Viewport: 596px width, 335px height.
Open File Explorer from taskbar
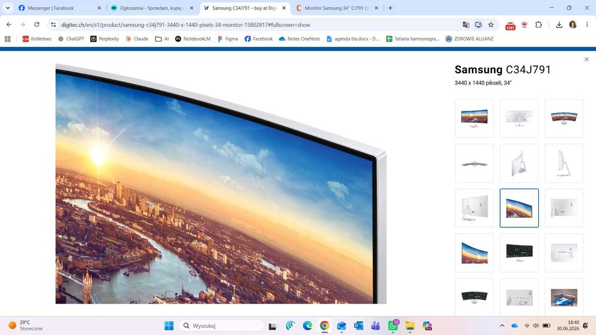click(x=410, y=325)
